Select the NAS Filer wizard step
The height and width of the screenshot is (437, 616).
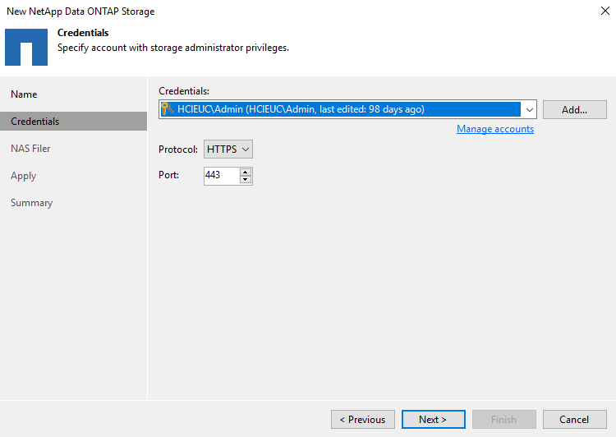point(30,149)
